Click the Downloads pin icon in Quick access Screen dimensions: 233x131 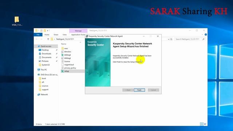pos(57,54)
